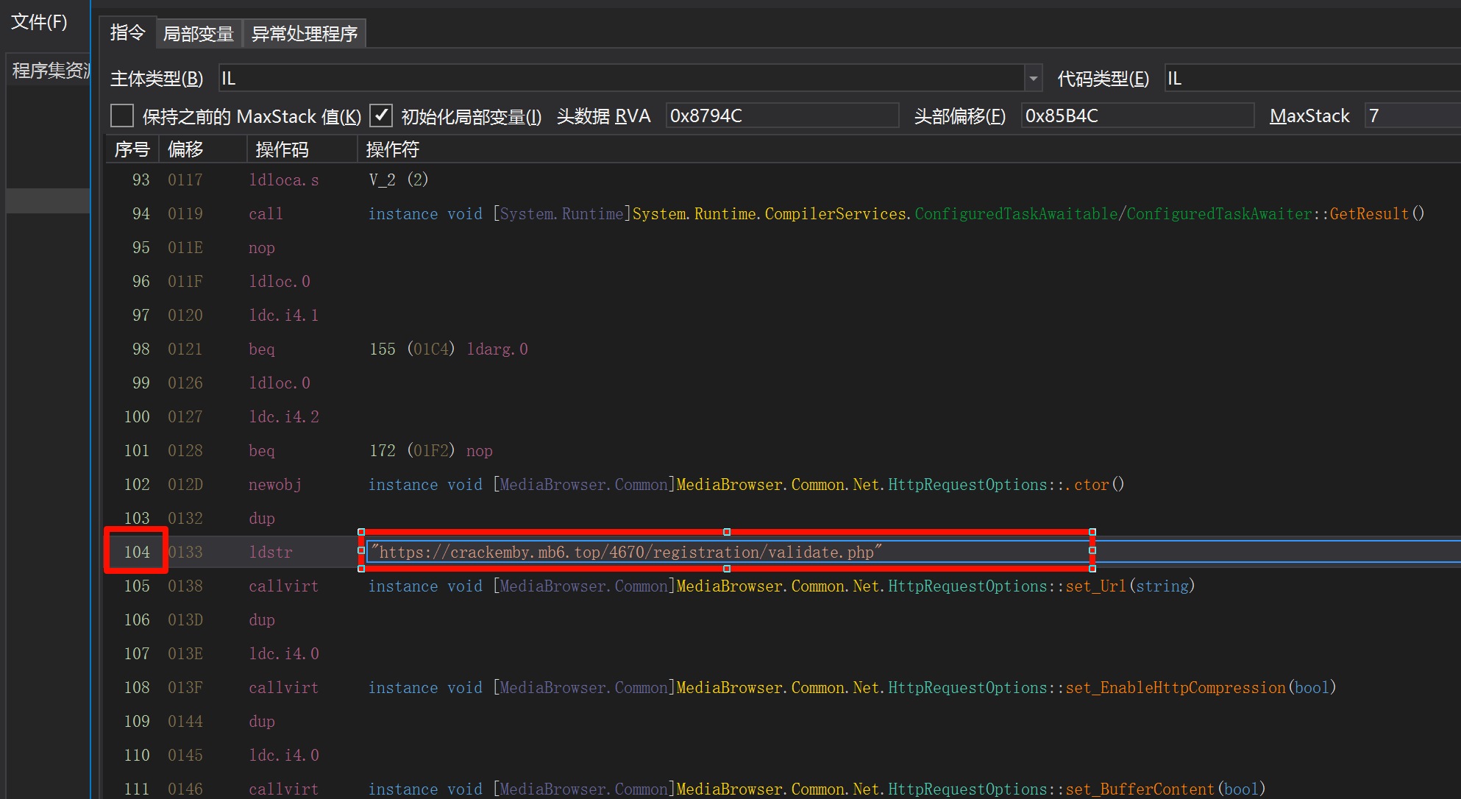Click the beq opcode in row 98
This screenshot has height=799, width=1461.
coord(261,349)
